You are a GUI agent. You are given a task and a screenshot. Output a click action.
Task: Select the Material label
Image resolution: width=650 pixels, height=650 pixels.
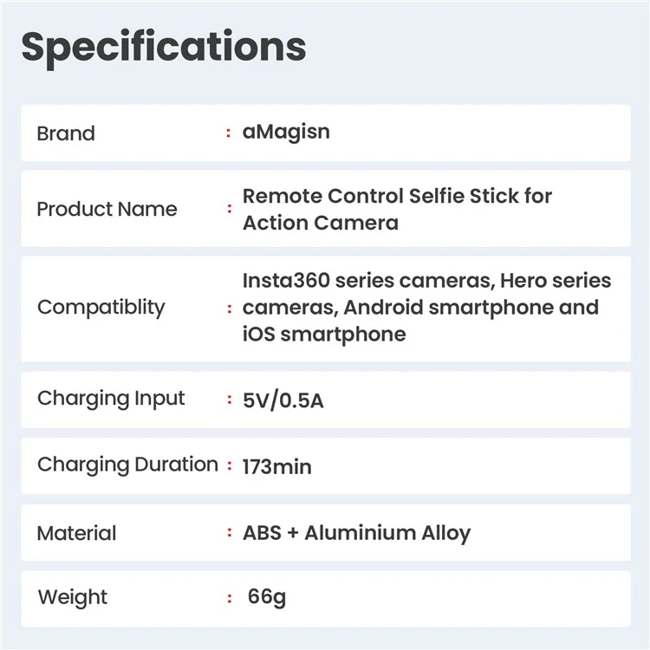pos(76,533)
